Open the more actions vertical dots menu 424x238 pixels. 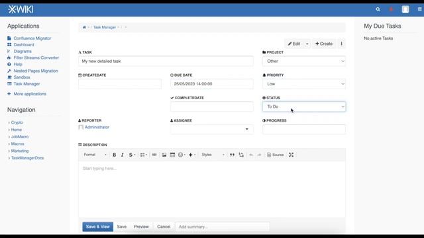click(x=342, y=44)
